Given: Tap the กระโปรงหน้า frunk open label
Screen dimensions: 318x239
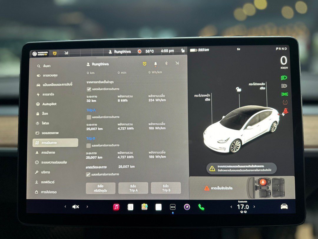Looking at the screenshot, I should point(202,98).
